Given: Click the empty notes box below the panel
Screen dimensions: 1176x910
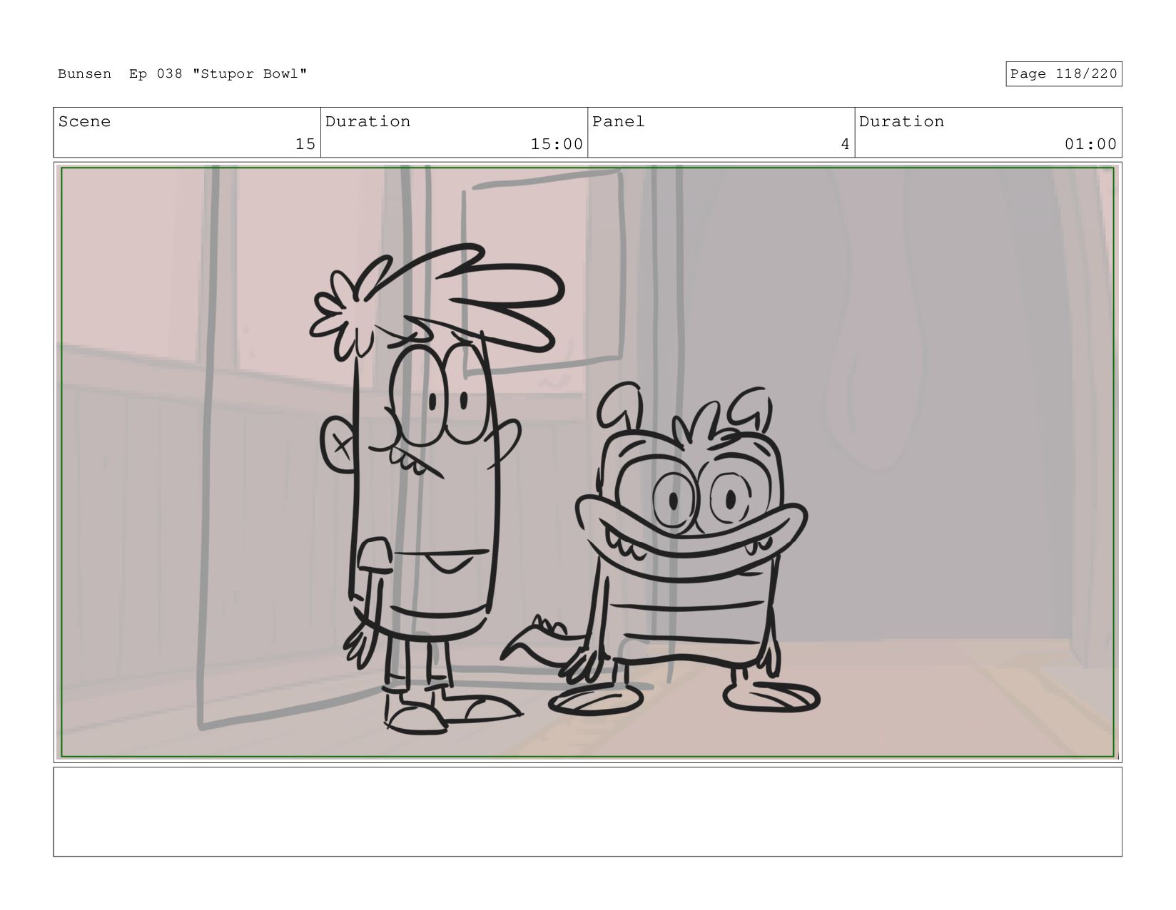Looking at the screenshot, I should (587, 812).
